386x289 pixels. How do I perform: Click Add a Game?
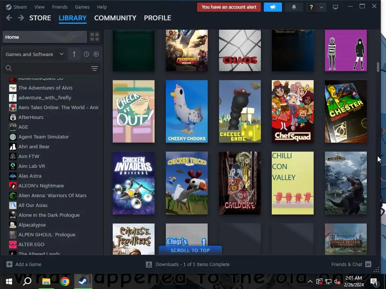(x=24, y=265)
